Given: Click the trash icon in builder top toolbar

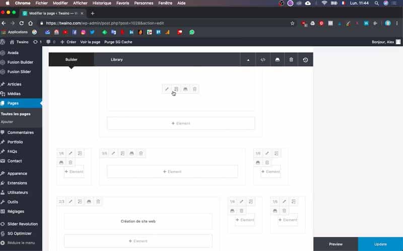Looking at the screenshot, I should 291,60.
